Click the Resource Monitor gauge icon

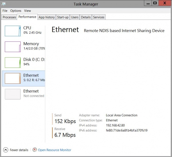tap(35, 150)
